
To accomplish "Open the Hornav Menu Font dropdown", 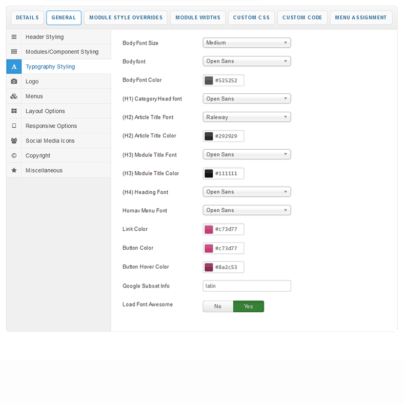I will [x=247, y=210].
